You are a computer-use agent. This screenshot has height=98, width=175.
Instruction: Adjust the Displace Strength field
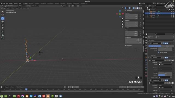165,73
